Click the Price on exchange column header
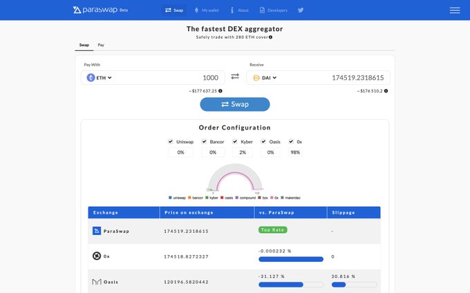Image resolution: width=470 pixels, height=293 pixels. pyautogui.click(x=207, y=212)
